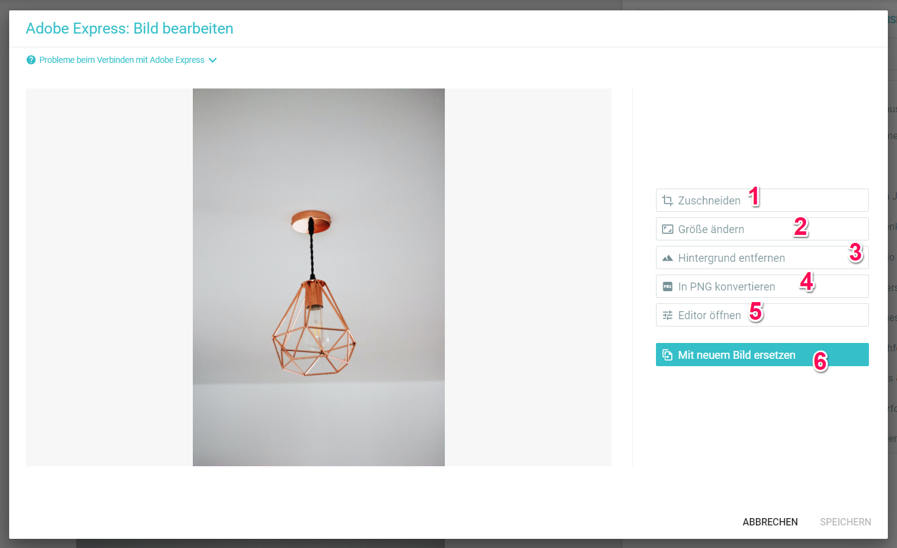Click the replace-image icon on the teal button

pyautogui.click(x=668, y=355)
